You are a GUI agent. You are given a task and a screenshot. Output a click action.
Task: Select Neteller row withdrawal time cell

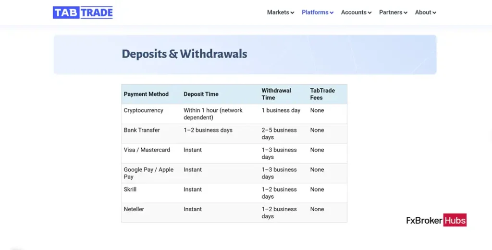coord(279,213)
